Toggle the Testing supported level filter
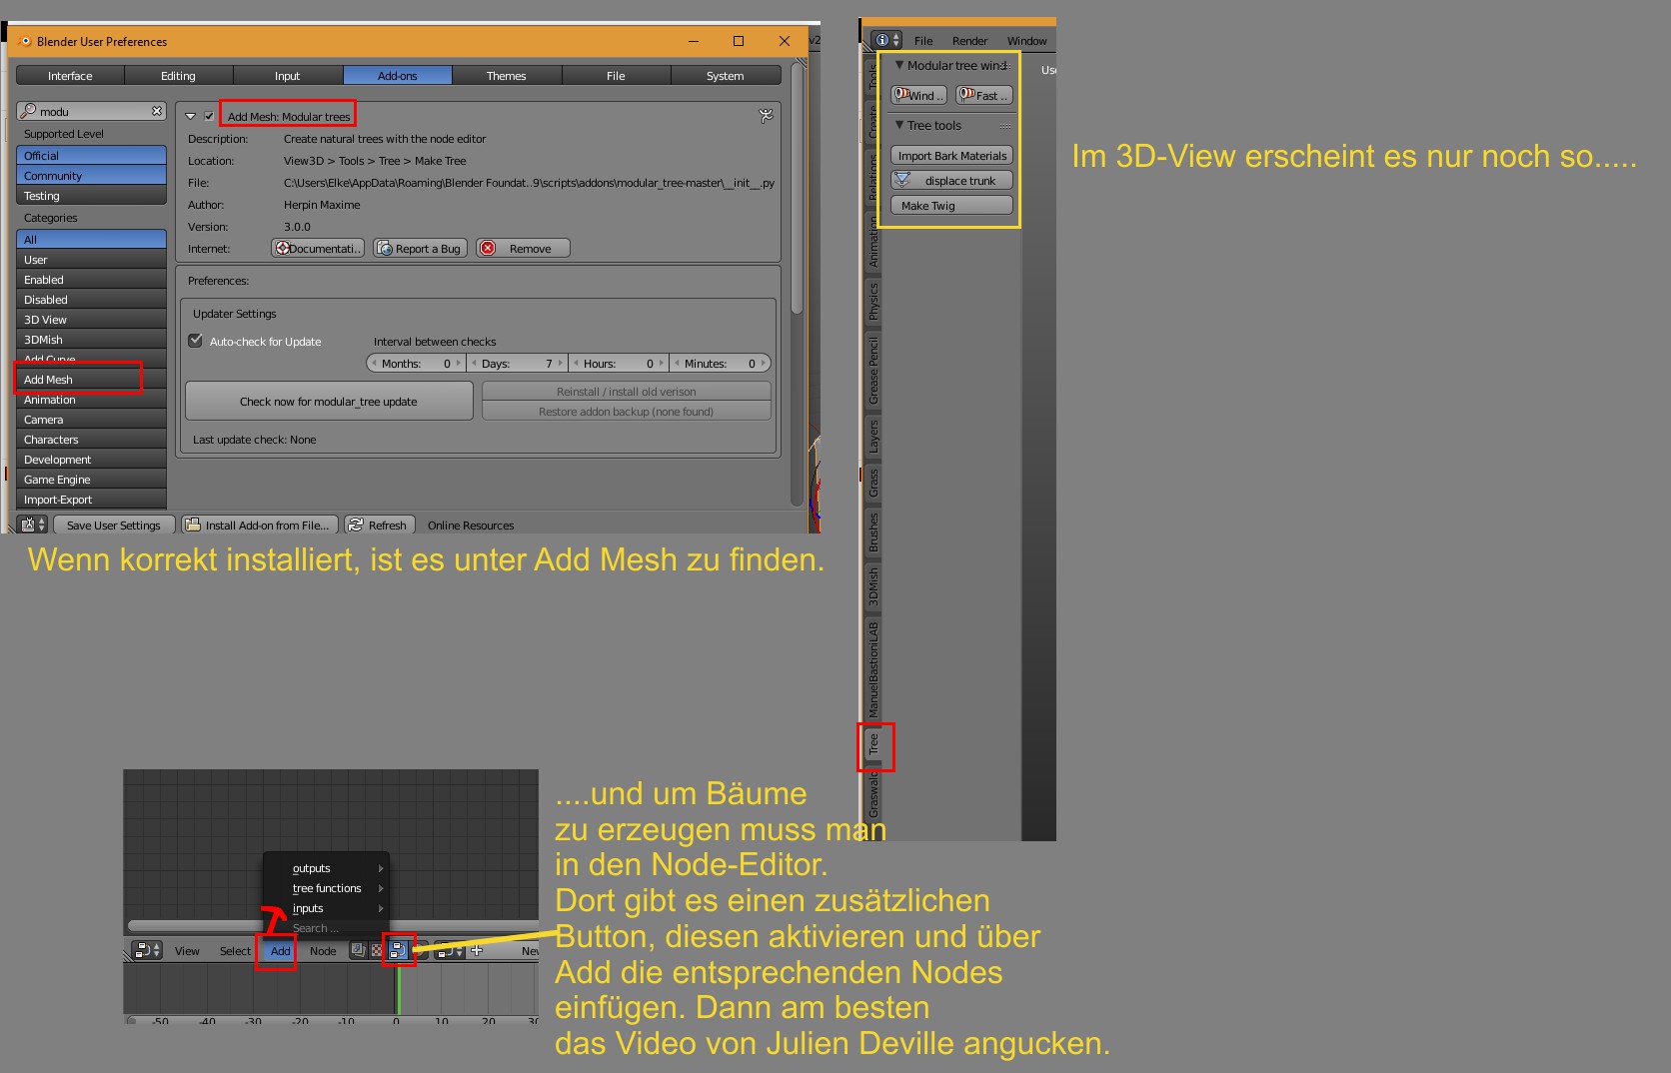 pos(91,195)
